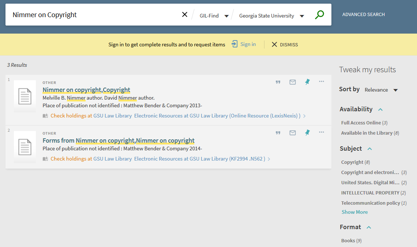Email the second result using envelope icon
This screenshot has height=247, width=417.
[293, 133]
